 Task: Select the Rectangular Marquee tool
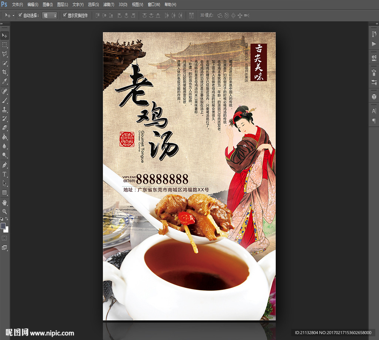4,45
